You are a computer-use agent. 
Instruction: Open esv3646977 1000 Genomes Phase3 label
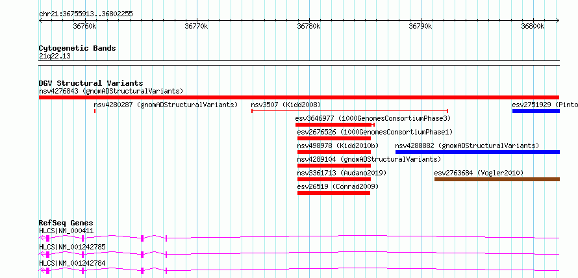(373, 118)
